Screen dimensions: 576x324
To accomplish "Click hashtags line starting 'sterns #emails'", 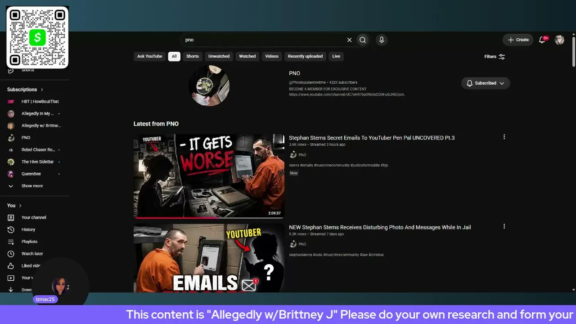I will (339, 165).
